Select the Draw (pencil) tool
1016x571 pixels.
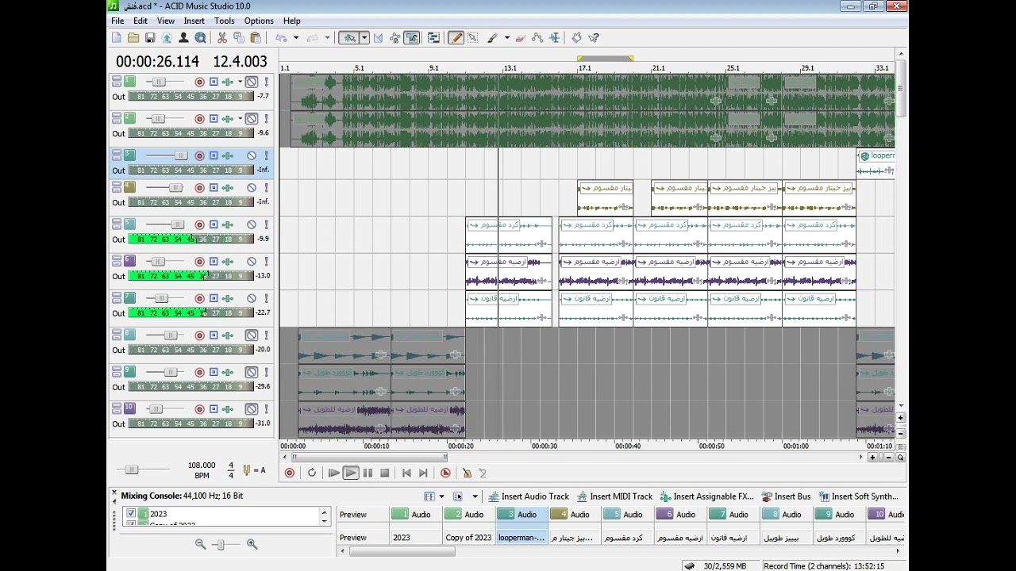coord(456,37)
